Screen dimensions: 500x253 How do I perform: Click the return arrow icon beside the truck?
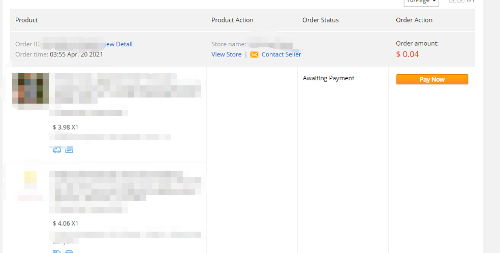69,150
